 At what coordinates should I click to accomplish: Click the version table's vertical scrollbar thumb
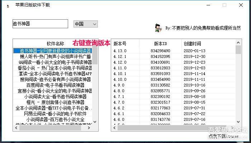pos(238,50)
